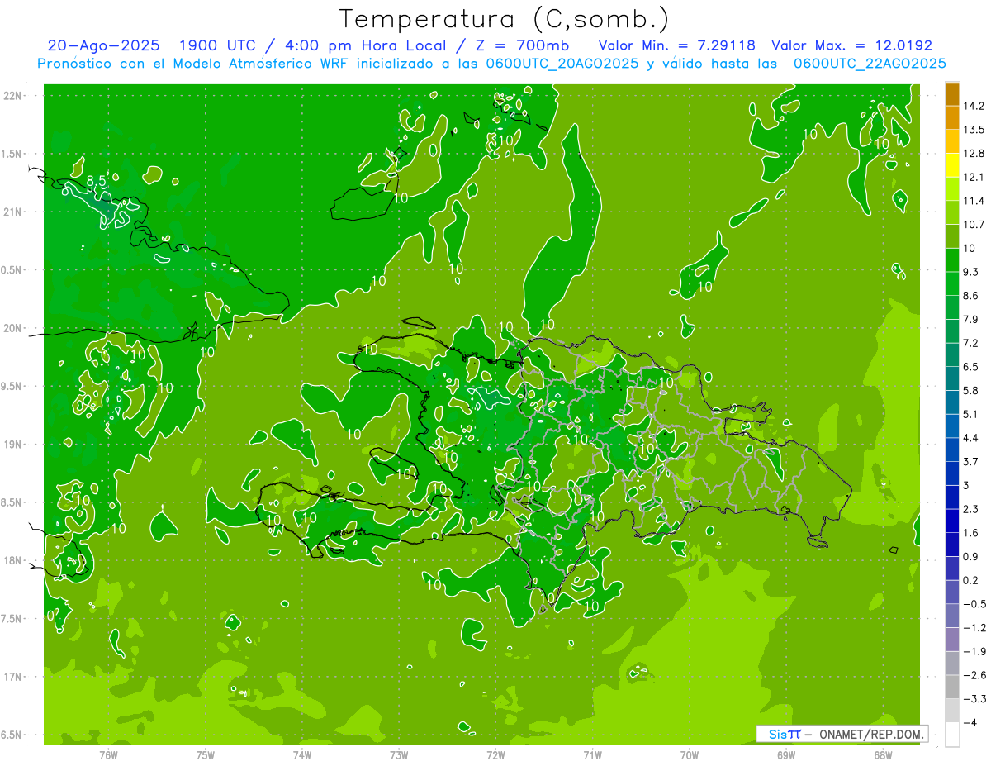Click the legend value '-1.2'

[974, 628]
